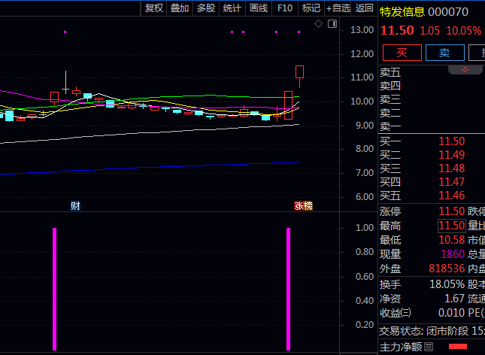Screen dimensions: 485x355
Task: Click 涨停 limit-up price 11.50
Action: 452,211
